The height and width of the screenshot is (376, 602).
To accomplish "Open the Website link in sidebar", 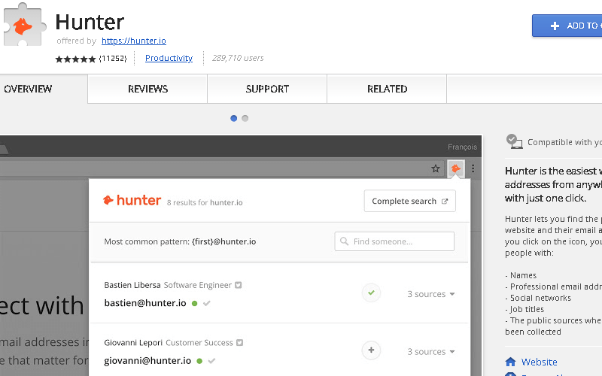I will point(539,362).
